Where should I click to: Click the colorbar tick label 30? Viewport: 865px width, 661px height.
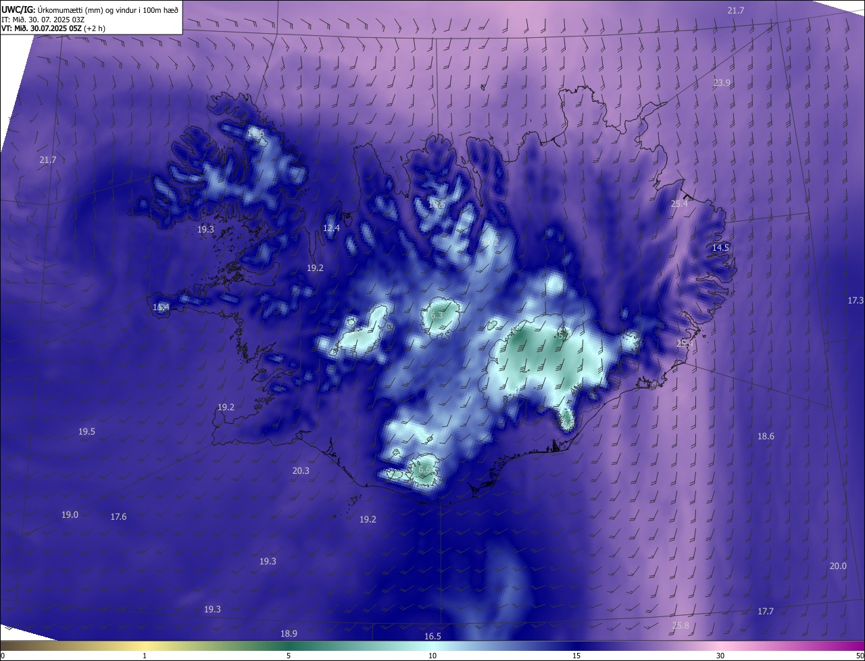coord(720,656)
